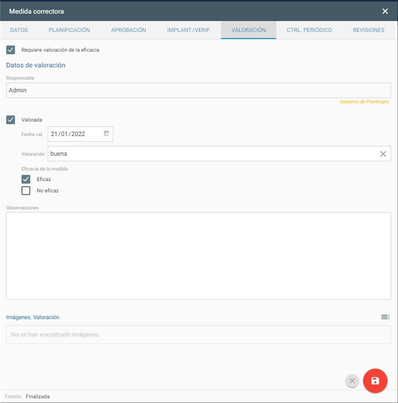Click the Usuarios de Prevengos link
The image size is (398, 403).
(364, 102)
